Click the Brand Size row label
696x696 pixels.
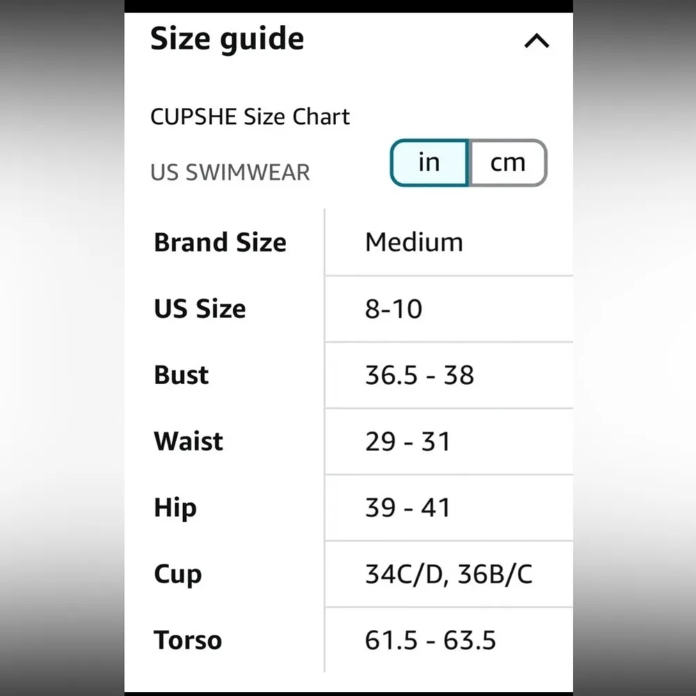(220, 242)
